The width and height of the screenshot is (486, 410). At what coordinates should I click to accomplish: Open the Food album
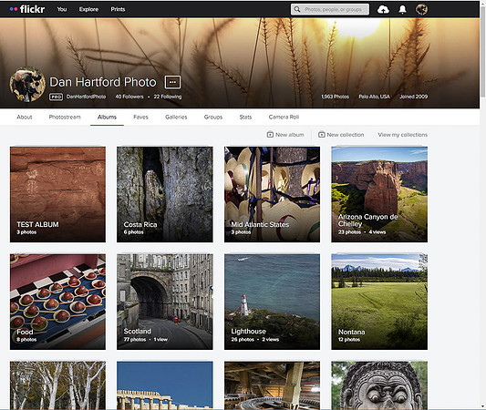[x=57, y=302]
